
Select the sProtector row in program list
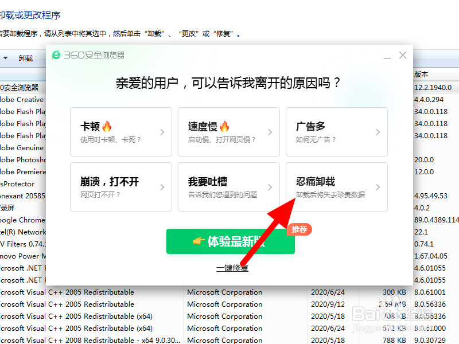tap(23, 183)
